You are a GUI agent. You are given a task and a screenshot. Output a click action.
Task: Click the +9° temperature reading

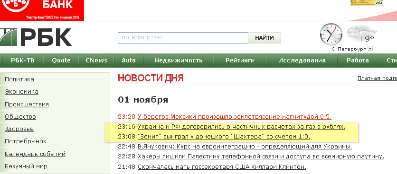366,39
